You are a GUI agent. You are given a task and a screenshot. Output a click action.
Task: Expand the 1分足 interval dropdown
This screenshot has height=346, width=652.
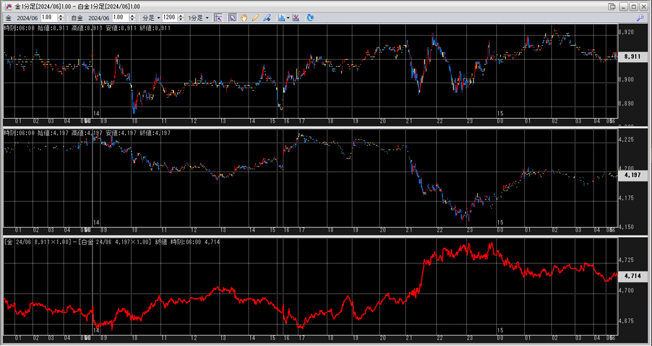point(207,18)
